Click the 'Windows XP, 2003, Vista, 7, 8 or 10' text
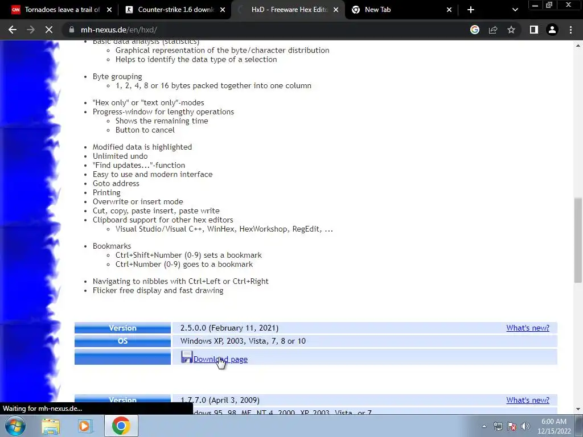Viewport: 583px width, 437px height. click(x=243, y=341)
